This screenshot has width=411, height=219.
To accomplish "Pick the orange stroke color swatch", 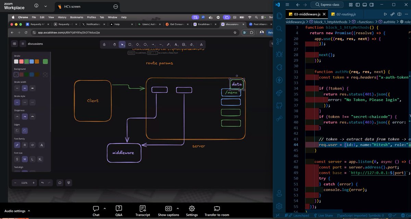I will pos(37,62).
